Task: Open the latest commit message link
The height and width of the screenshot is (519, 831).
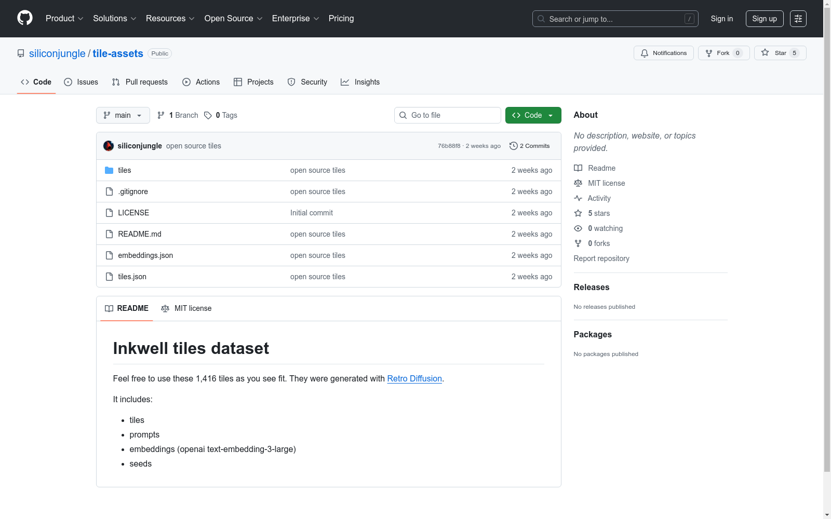Action: 194,146
